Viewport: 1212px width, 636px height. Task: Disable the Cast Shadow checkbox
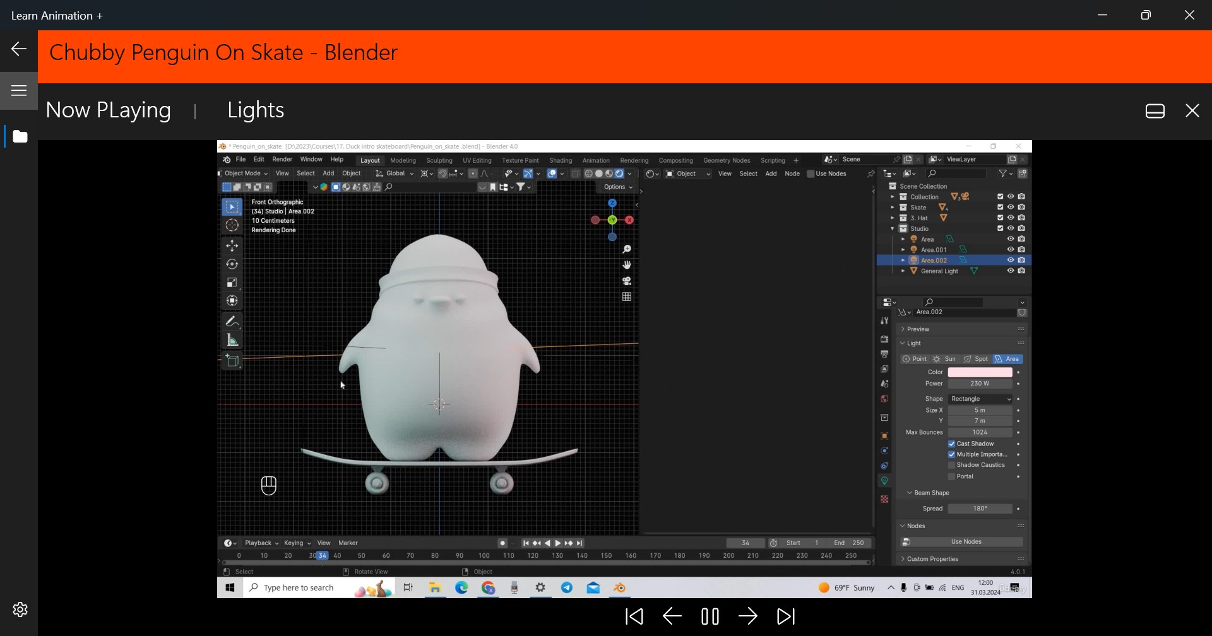coord(951,444)
